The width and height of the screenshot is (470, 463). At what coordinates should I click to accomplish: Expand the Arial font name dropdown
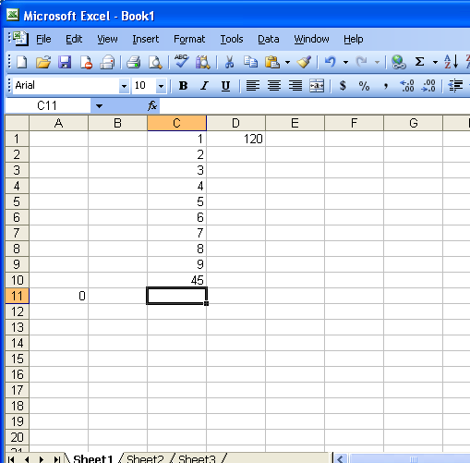coord(124,86)
